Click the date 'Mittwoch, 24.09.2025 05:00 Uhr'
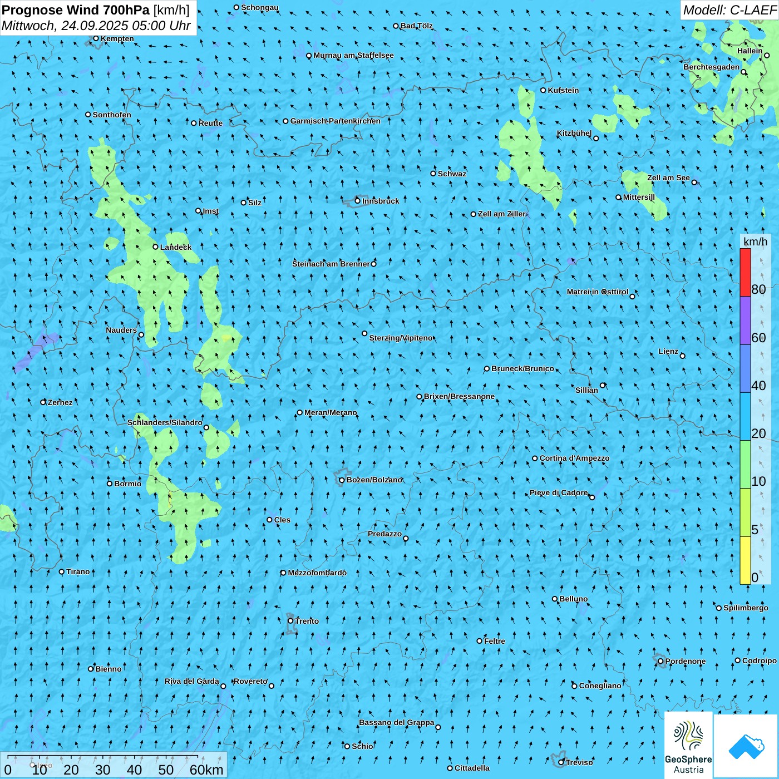The height and width of the screenshot is (779, 779). click(96, 26)
